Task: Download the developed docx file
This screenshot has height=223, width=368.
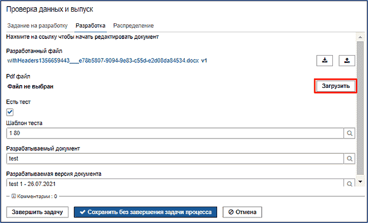Action: coord(324,61)
